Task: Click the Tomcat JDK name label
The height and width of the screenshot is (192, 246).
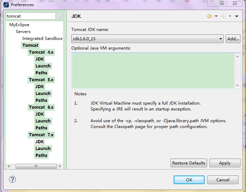Action: [90, 30]
